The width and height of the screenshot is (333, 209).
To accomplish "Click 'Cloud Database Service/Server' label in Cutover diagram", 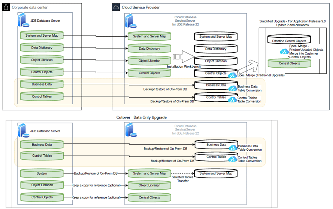I will [x=185, y=129].
